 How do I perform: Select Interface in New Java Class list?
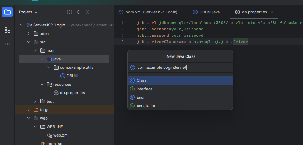144,89
